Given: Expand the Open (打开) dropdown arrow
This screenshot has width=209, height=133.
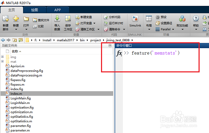Looking at the screenshot, I should point(26,29).
